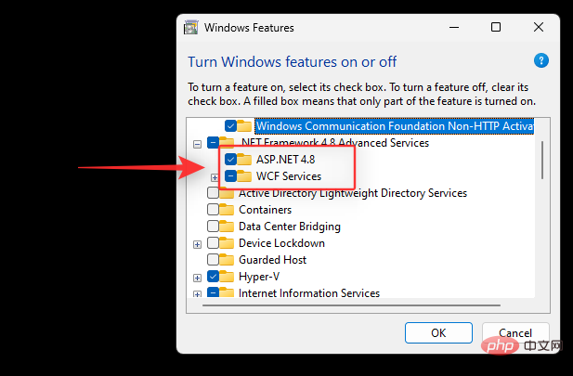Viewport: 573px width, 376px height.
Task: Click the Containers folder icon
Action: (x=228, y=210)
